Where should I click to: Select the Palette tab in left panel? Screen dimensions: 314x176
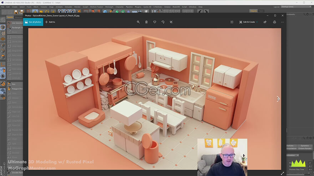(10, 17)
